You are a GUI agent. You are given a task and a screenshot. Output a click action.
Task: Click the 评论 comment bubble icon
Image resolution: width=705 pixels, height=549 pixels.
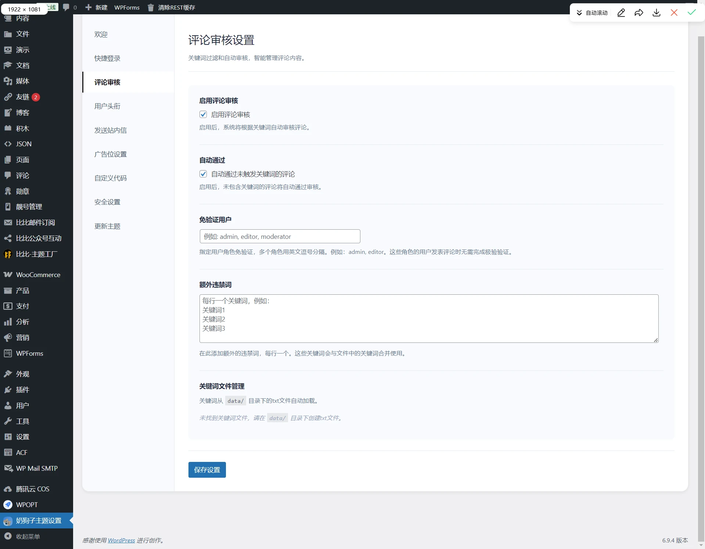pos(8,176)
